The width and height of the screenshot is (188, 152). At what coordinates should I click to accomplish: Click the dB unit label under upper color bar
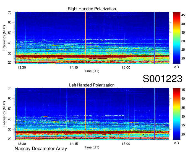click(x=176, y=67)
